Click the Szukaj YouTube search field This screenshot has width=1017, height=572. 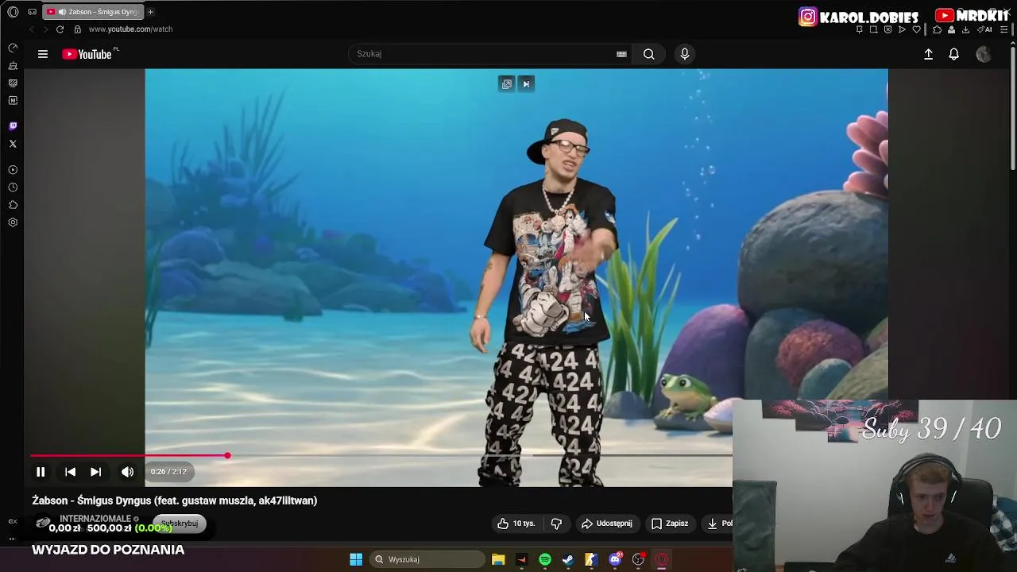point(483,54)
